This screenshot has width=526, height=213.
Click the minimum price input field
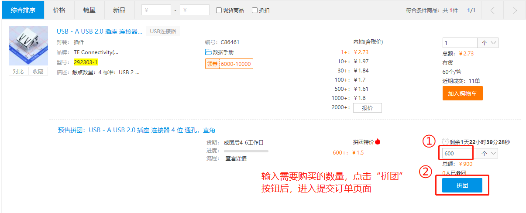click(156, 10)
